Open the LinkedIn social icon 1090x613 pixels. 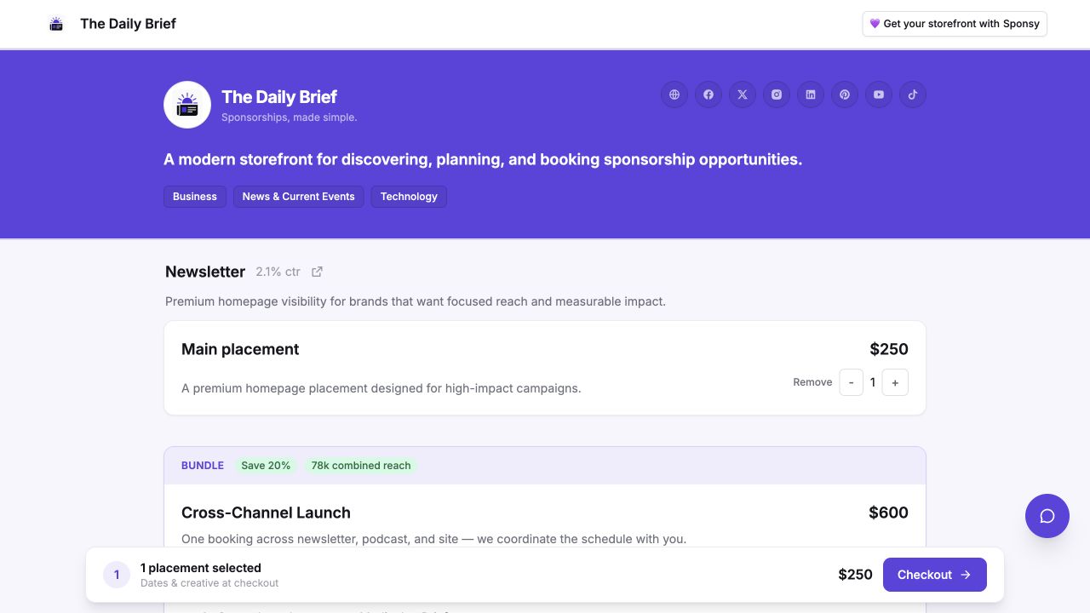pyautogui.click(x=811, y=95)
